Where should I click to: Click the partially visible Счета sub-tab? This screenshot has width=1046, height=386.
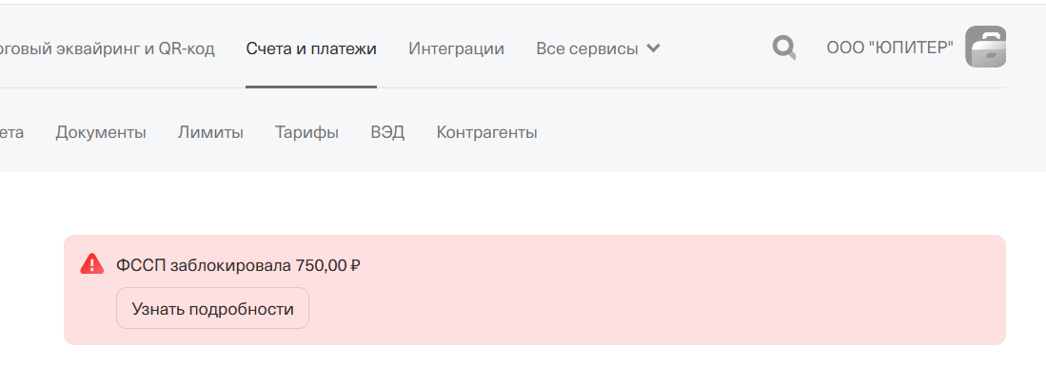pos(11,132)
